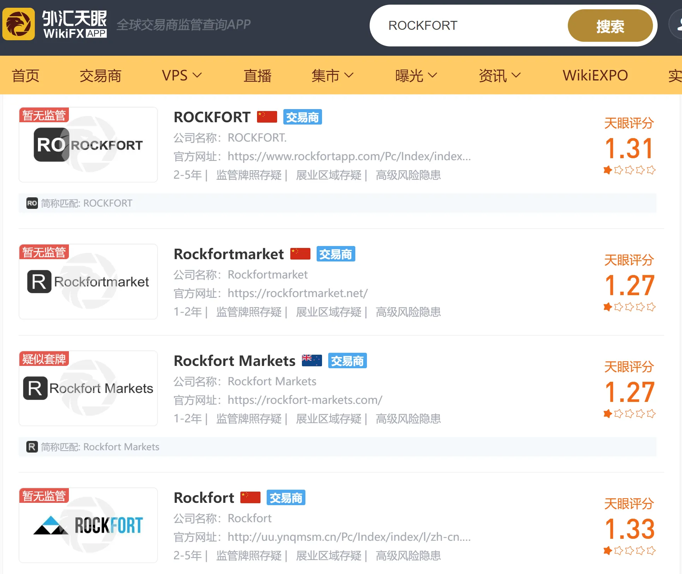
Task: Open the Rockfortmarket logo thumbnail
Action: click(88, 282)
